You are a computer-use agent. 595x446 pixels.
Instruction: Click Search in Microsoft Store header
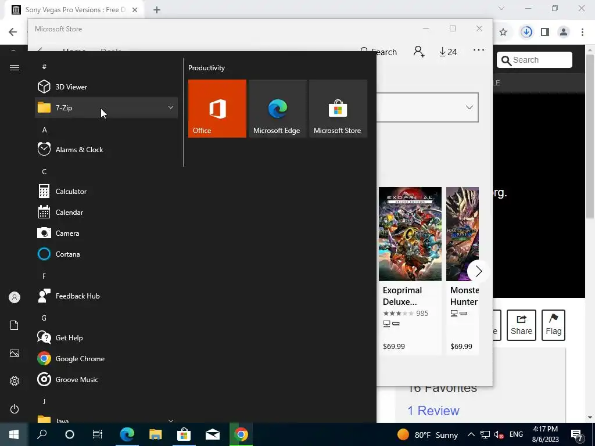click(379, 52)
